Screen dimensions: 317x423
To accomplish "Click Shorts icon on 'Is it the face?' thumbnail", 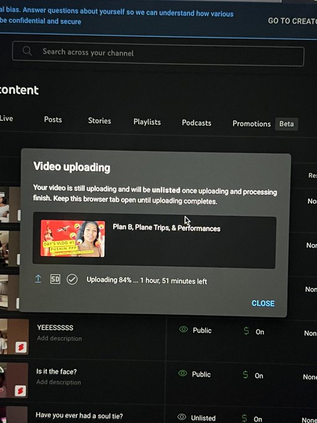I will point(21,391).
